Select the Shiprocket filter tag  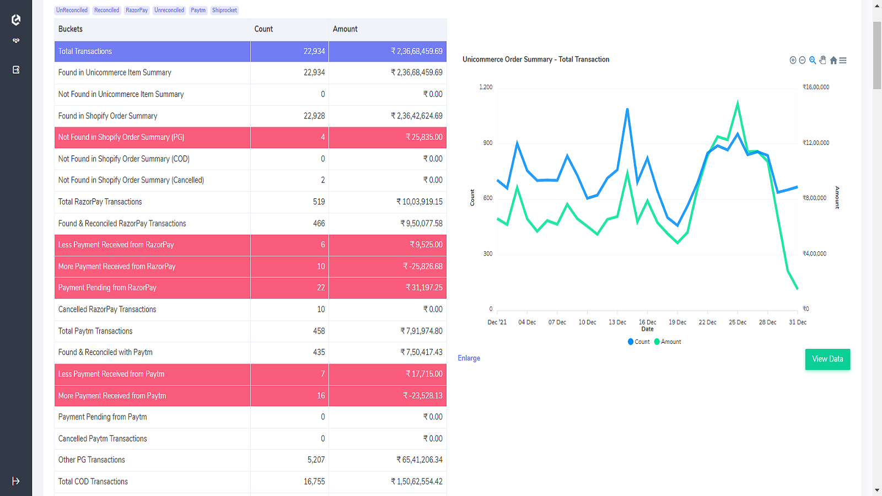[224, 10]
